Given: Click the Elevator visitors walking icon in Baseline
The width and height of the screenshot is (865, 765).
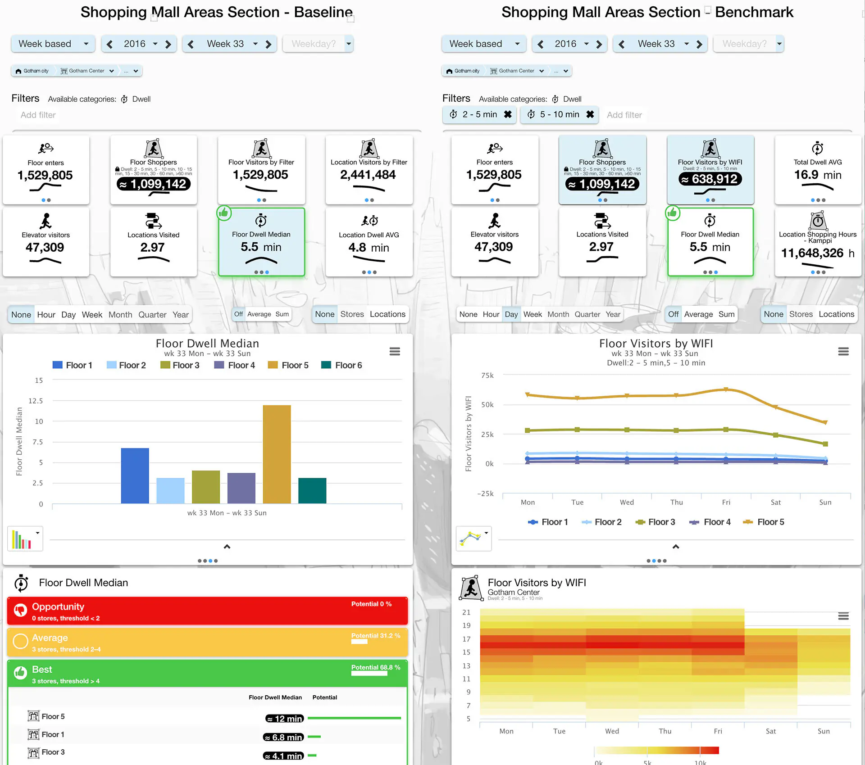Looking at the screenshot, I should (46, 221).
